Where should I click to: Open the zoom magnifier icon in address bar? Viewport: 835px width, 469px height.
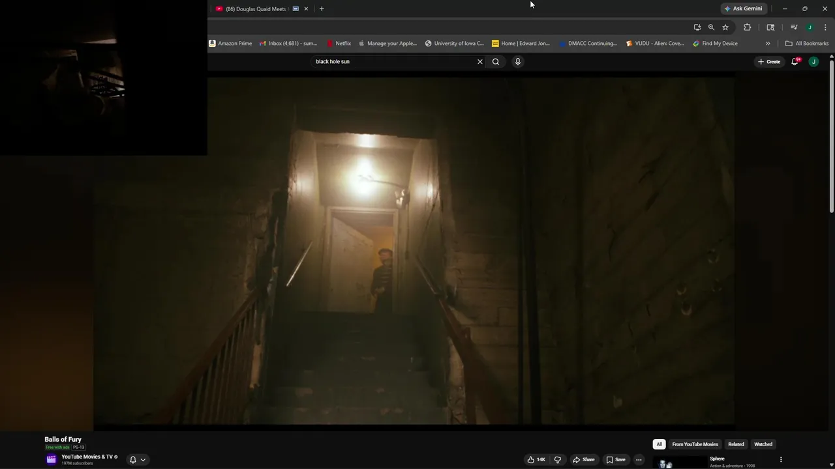point(711,27)
